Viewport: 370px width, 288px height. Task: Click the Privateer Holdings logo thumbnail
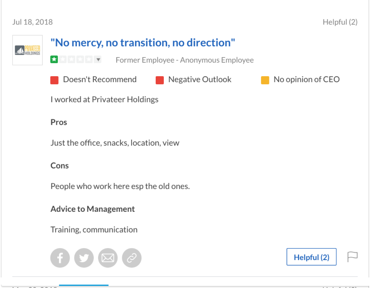click(x=28, y=50)
